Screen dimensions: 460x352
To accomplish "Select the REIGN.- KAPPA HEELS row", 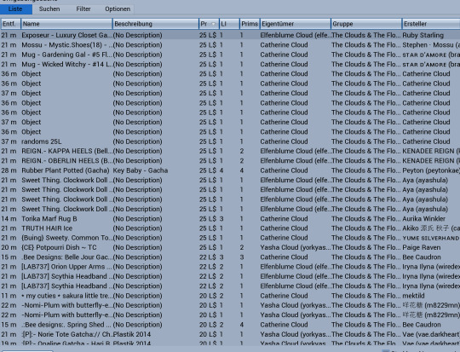I will [x=230, y=151].
